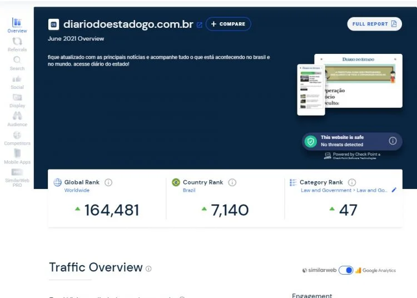Click the Brazil flag icon

coord(176,182)
